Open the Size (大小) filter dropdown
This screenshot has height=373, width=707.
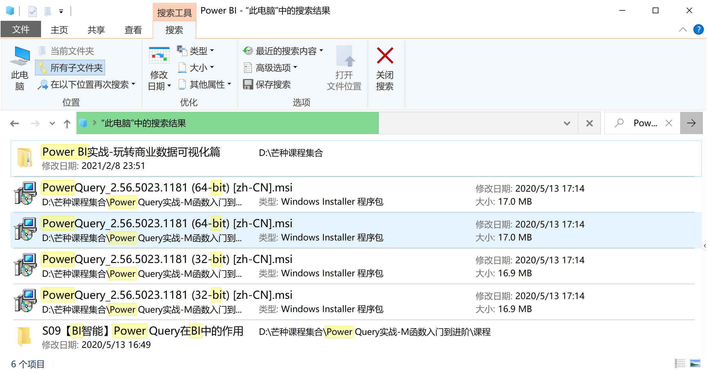coord(196,68)
